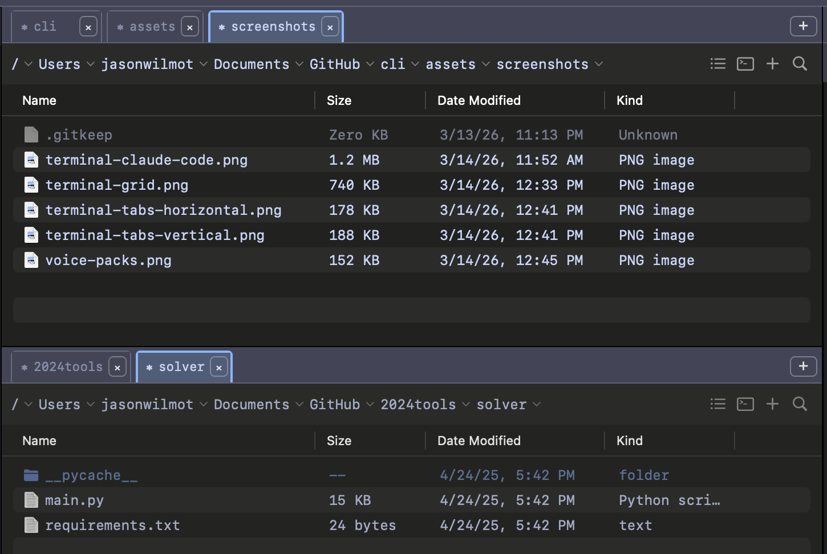Open the terminal panel icon in the top toolbar

click(x=745, y=63)
